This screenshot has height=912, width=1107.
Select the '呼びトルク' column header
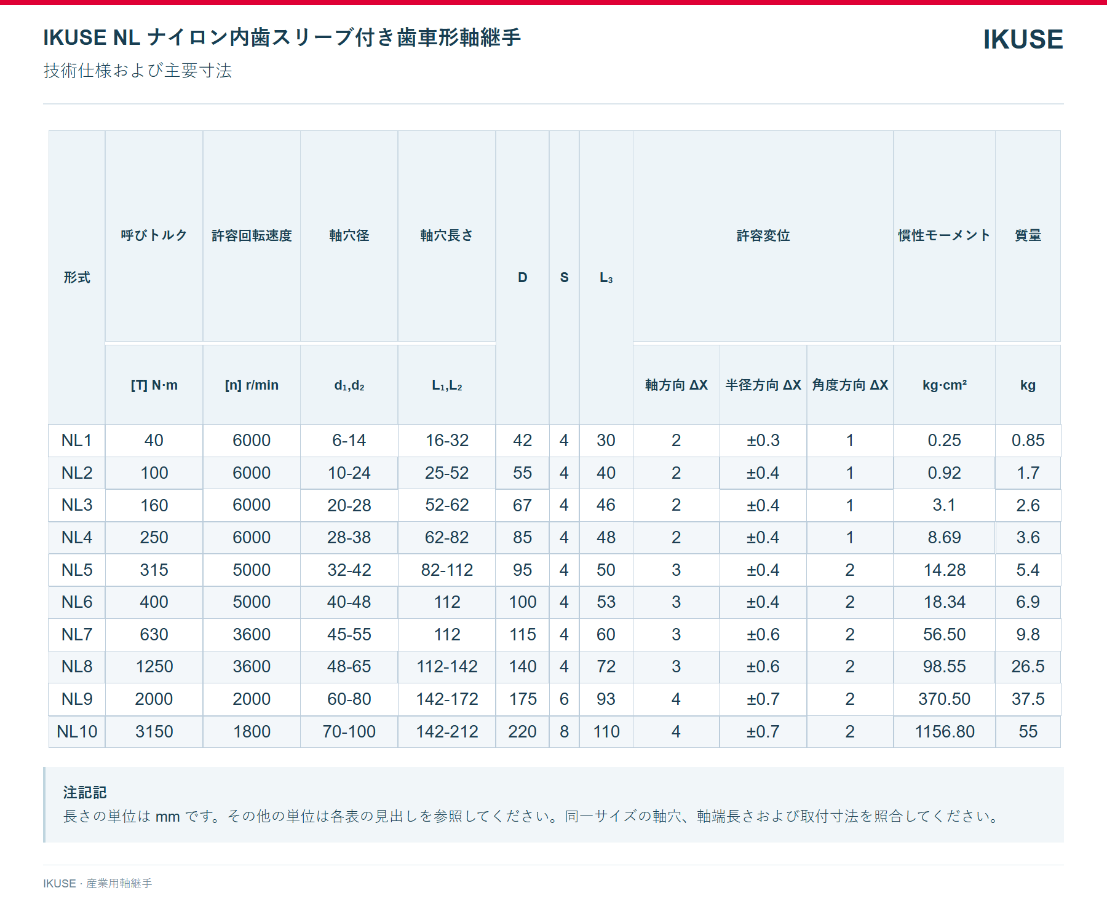pos(154,235)
